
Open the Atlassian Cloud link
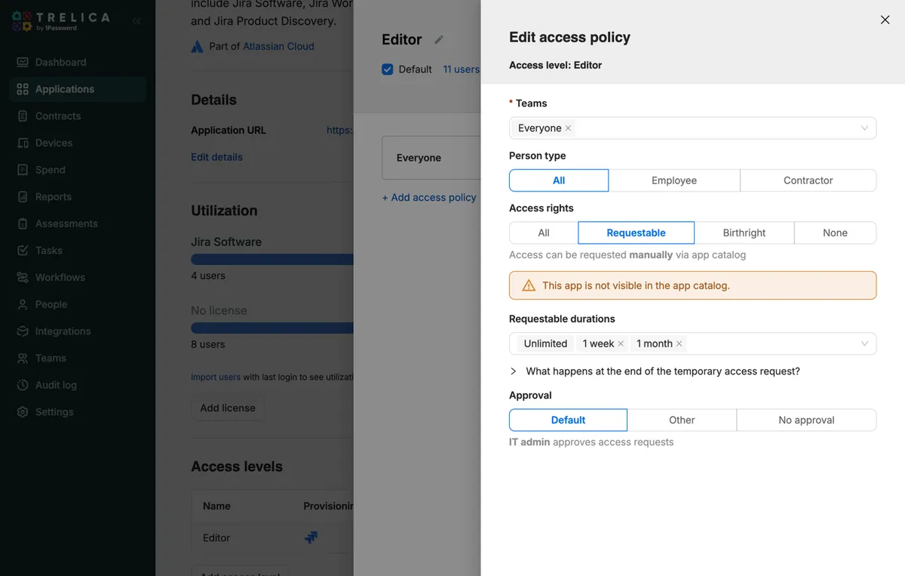click(279, 46)
